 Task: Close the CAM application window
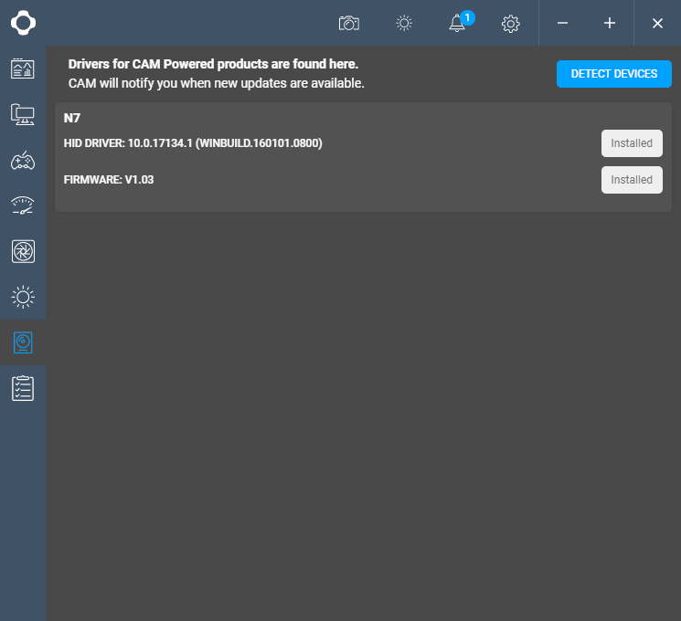[657, 23]
